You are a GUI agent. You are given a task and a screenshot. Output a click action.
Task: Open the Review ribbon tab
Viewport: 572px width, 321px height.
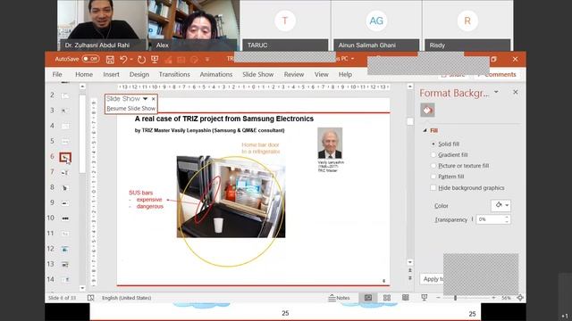click(x=294, y=74)
